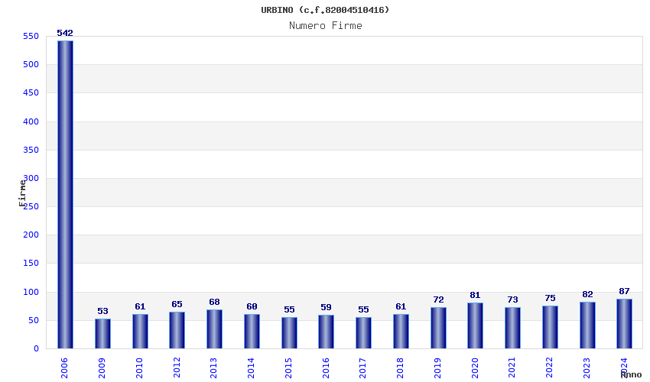Click the value label 68
The width and height of the screenshot is (650, 382).
[214, 302]
